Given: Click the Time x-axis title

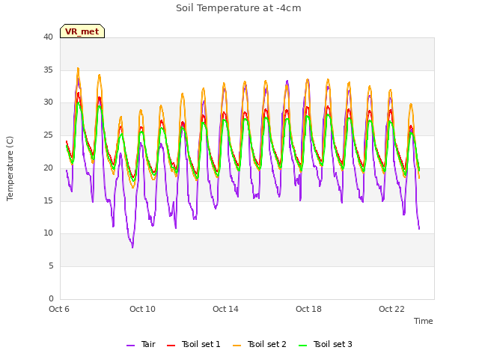Looking at the screenshot, I should click(x=424, y=321).
